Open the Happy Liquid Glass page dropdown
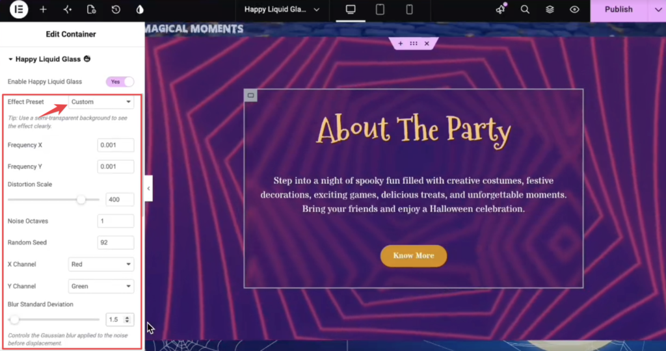 tap(282, 9)
